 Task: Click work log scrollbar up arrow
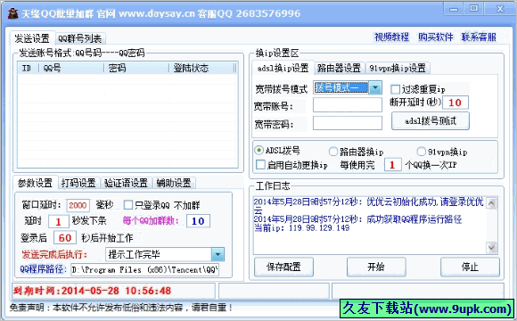tap(492, 203)
